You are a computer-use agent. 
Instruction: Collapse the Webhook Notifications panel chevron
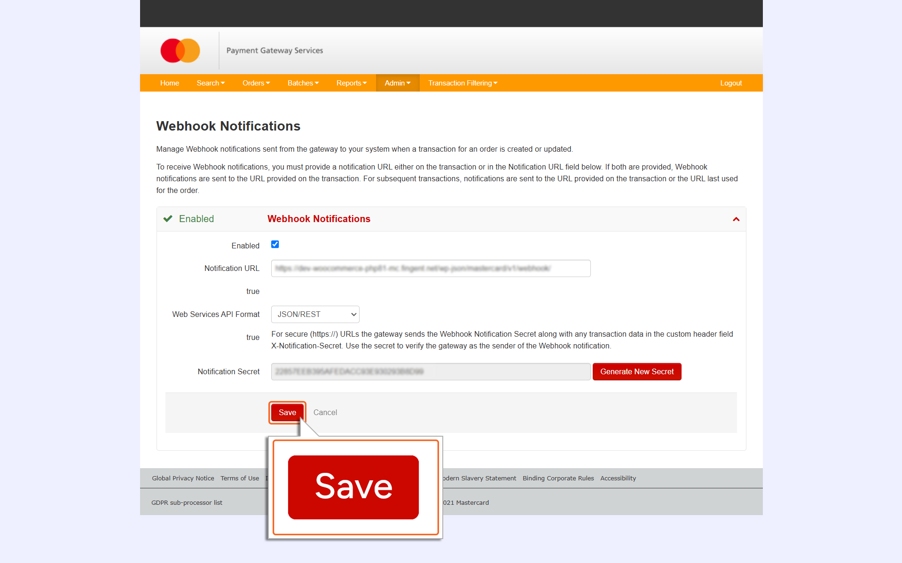[x=736, y=219]
